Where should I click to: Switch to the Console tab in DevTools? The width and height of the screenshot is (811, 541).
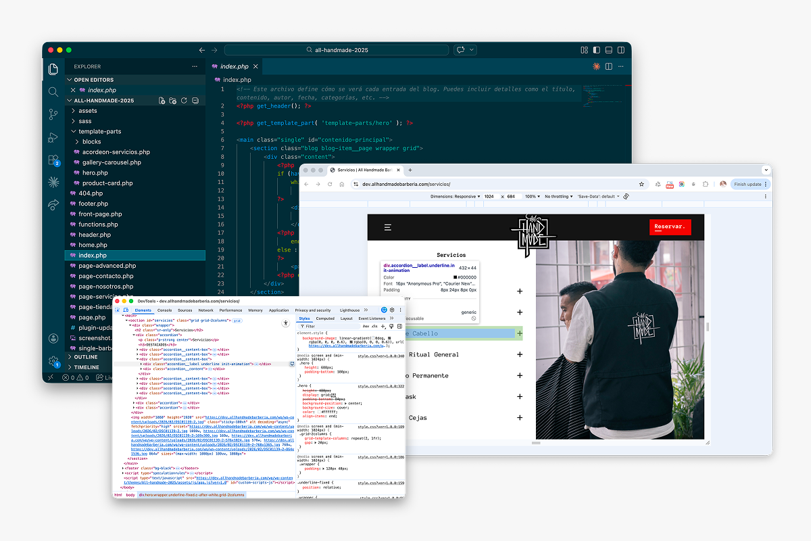(164, 310)
